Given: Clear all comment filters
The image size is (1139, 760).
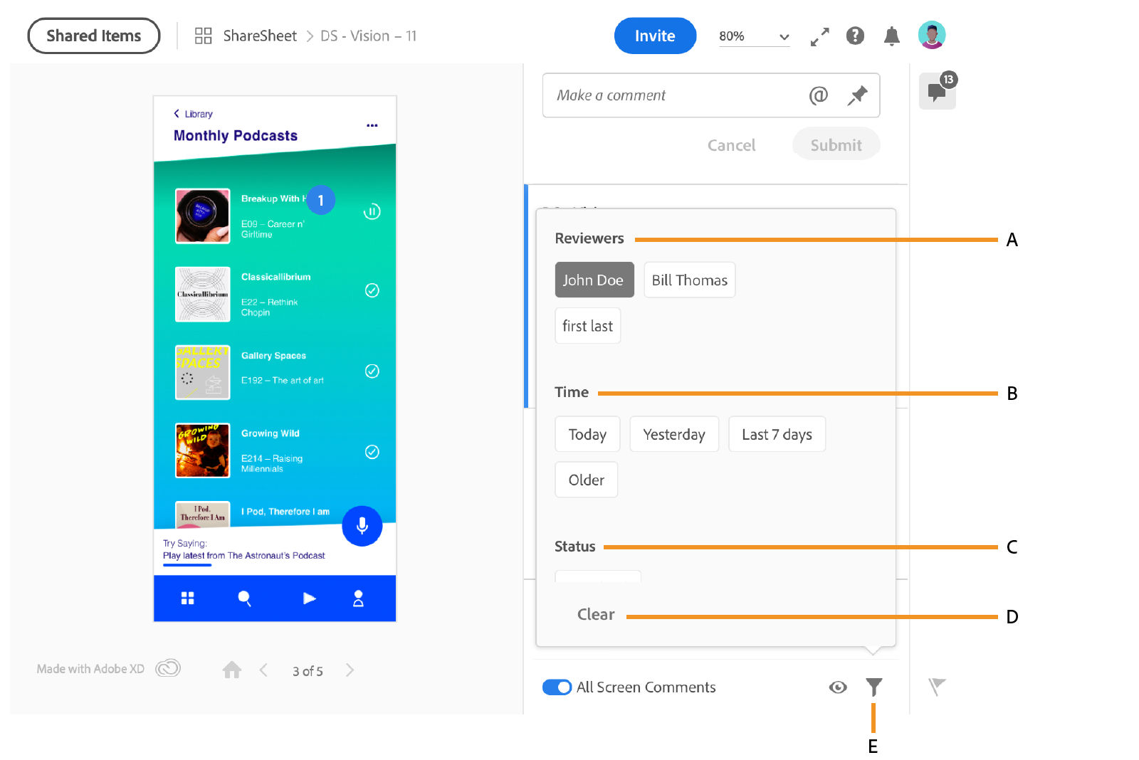Looking at the screenshot, I should pyautogui.click(x=596, y=614).
